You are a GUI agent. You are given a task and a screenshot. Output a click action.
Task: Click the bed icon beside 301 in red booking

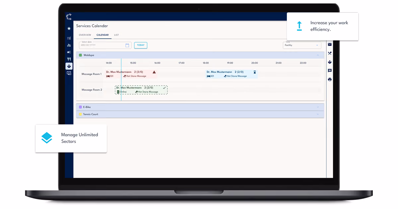point(108,76)
